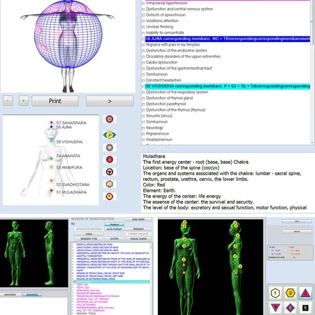Select the S5 Vishudha chakra icon
This screenshot has height=315, width=315.
click(109, 148)
